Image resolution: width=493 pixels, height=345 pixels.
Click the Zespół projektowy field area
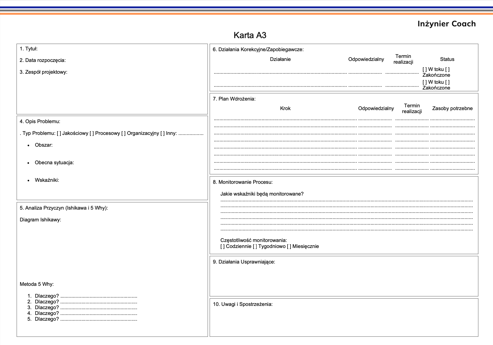coord(112,90)
